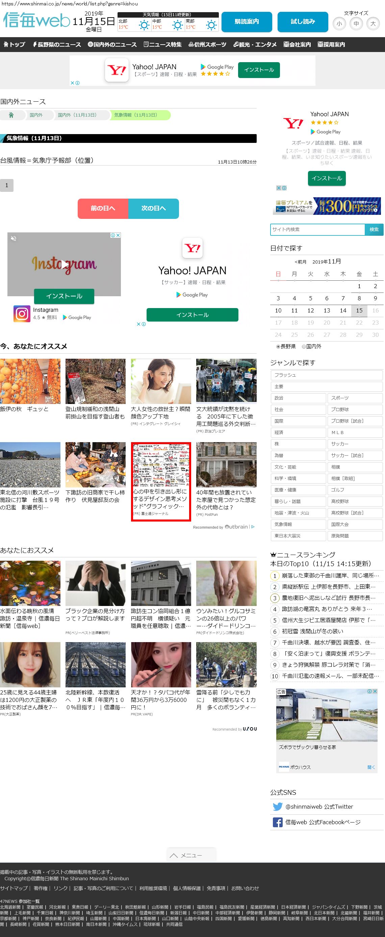This screenshot has height=937, width=385.
Task: Go to previous month in calendar
Action: 300,262
